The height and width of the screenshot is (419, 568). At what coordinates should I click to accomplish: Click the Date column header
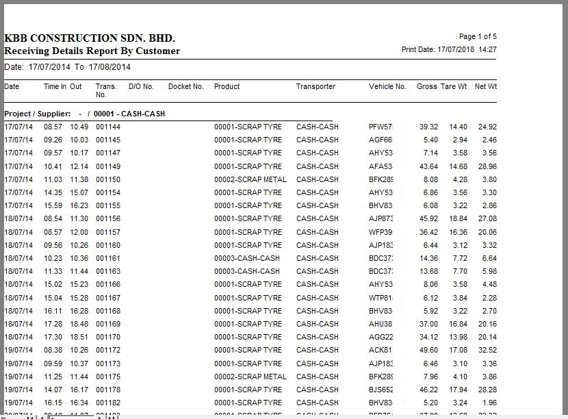click(12, 86)
